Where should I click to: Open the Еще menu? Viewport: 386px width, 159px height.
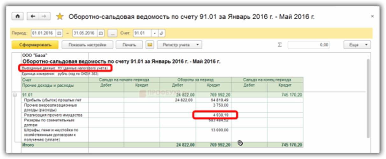click(357, 45)
